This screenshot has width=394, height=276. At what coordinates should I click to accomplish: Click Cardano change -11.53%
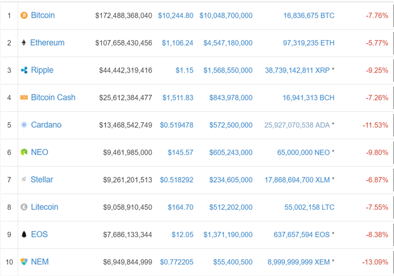pyautogui.click(x=375, y=125)
